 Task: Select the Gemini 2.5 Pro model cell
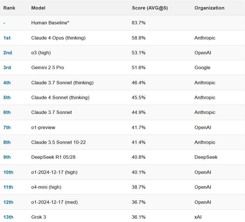tap(47, 67)
